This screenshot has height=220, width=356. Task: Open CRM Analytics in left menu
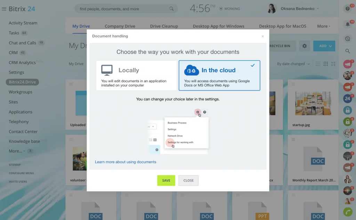(22, 62)
